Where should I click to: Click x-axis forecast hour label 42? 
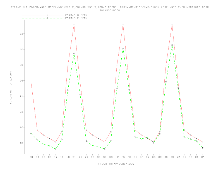tap(117, 157)
